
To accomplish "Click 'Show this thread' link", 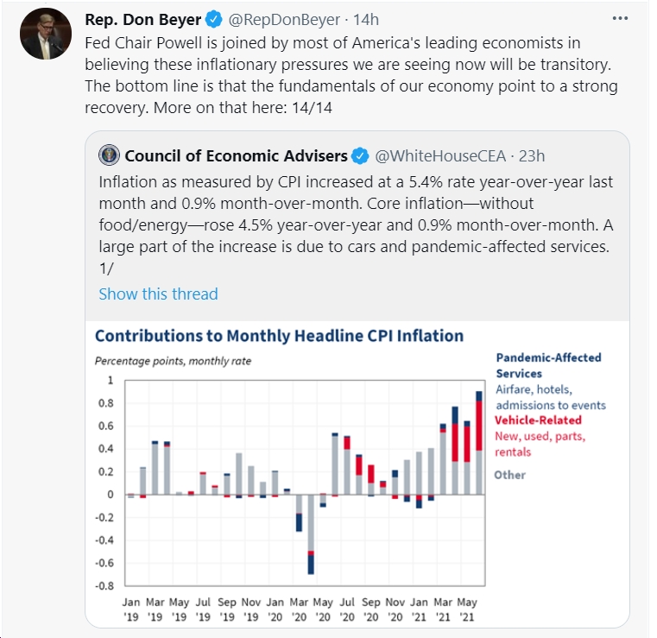I will (158, 294).
